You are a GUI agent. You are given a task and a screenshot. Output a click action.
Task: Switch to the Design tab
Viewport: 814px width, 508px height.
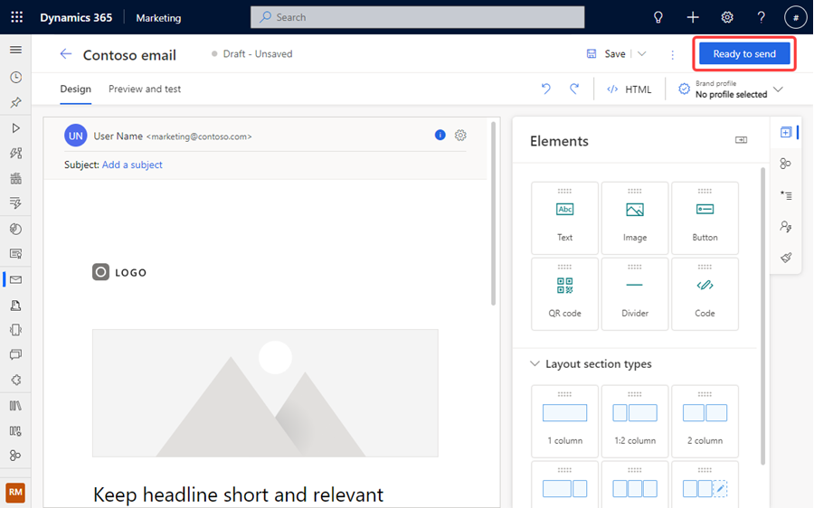75,89
